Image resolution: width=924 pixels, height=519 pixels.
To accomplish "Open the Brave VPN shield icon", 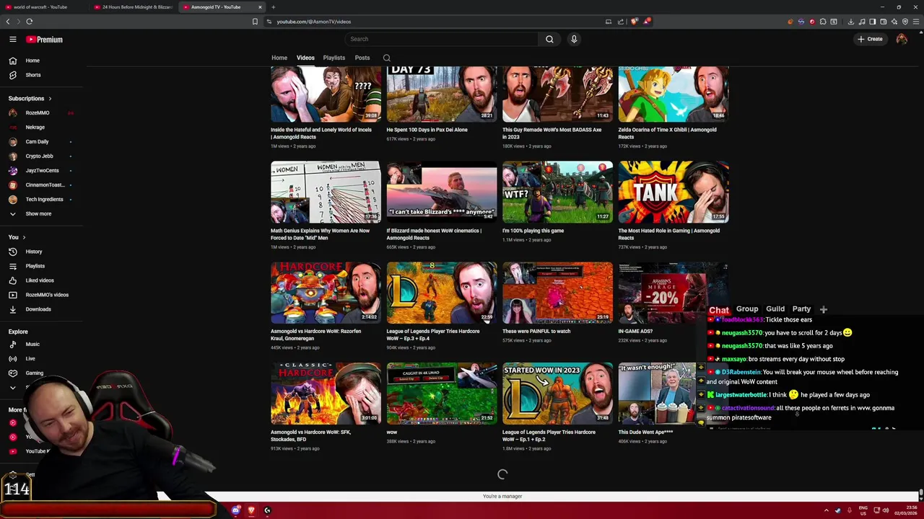I will [x=905, y=22].
